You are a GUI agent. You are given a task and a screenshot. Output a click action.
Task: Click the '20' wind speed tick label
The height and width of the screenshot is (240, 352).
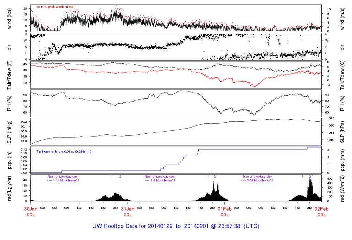[x=25, y=9]
